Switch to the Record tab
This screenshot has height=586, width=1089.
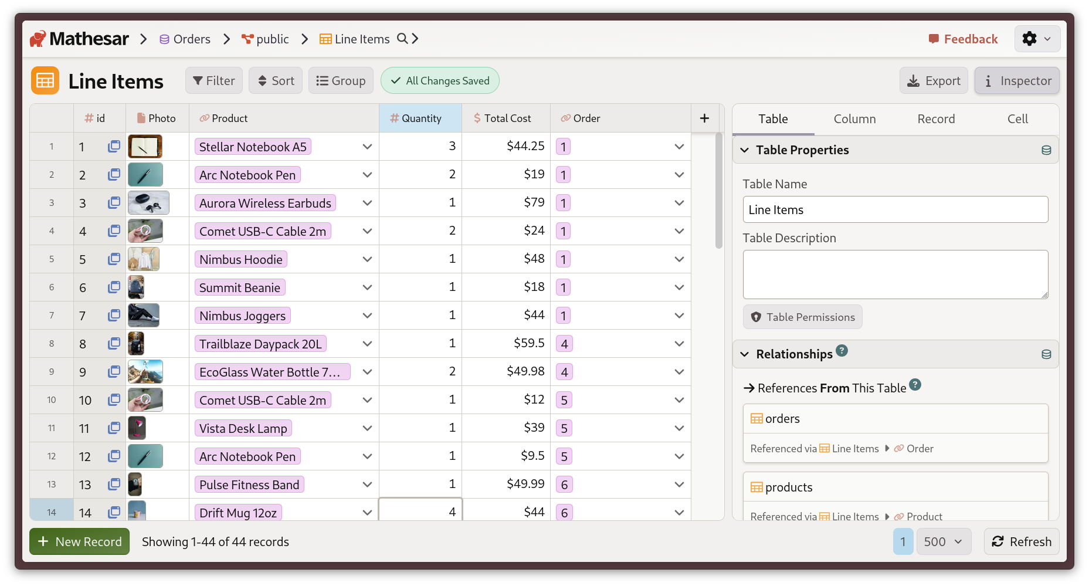point(936,119)
